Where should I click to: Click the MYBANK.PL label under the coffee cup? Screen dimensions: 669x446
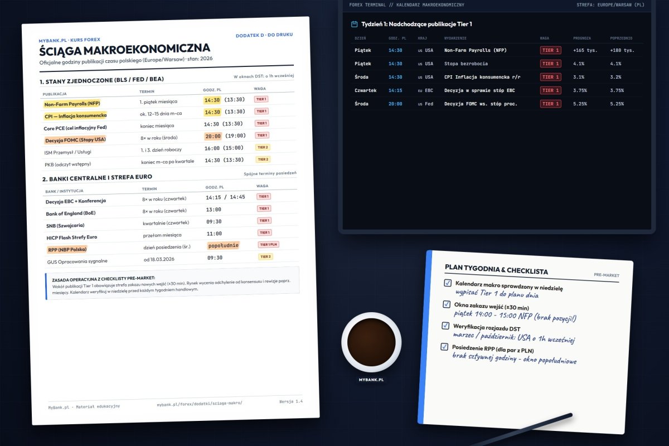[x=371, y=380]
